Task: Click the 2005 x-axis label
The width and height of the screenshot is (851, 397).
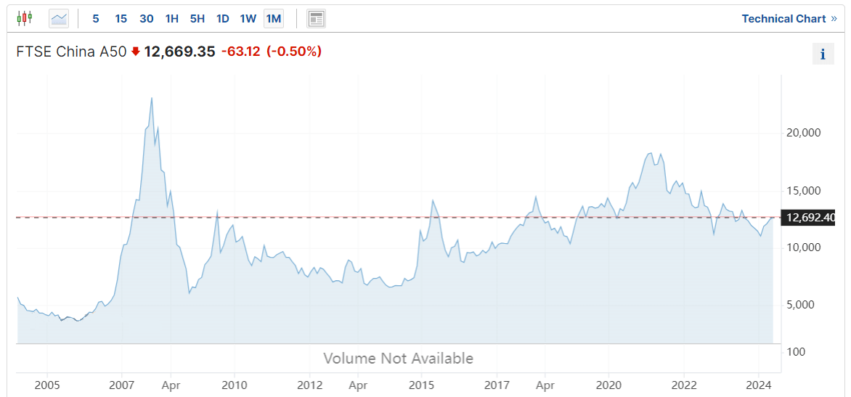Action: [x=46, y=385]
